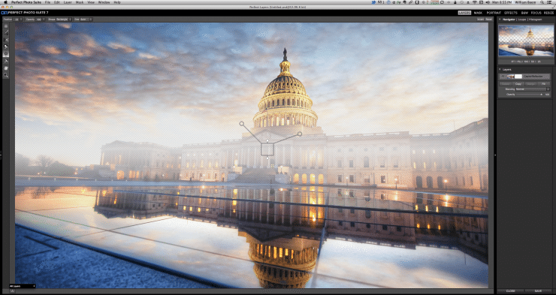Image resolution: width=556 pixels, height=295 pixels.
Task: Open the File menu
Action: pos(47,2)
